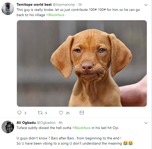Expand the options chevron on Ali Ogbadu's tweet
This screenshot has height=149, width=152.
(x=146, y=123)
